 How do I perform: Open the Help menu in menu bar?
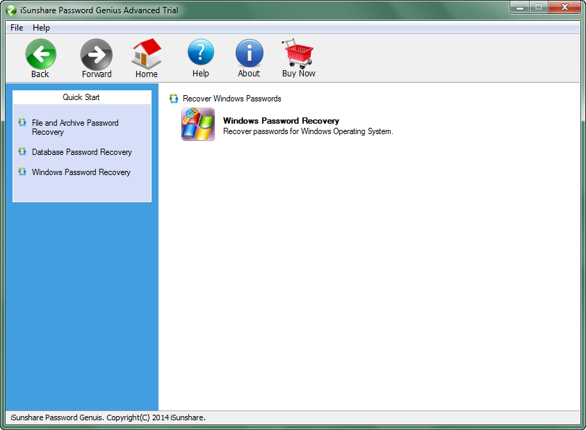pyautogui.click(x=41, y=28)
